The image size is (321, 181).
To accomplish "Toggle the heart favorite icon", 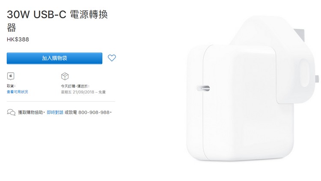I will (x=112, y=58).
